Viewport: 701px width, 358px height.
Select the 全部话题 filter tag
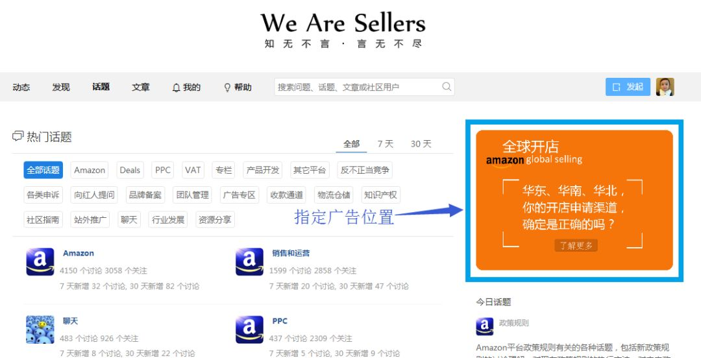coord(43,170)
